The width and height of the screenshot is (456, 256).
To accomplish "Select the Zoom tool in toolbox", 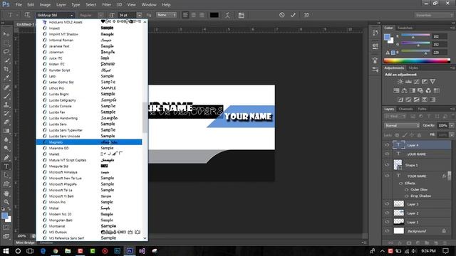I will tap(6, 202).
